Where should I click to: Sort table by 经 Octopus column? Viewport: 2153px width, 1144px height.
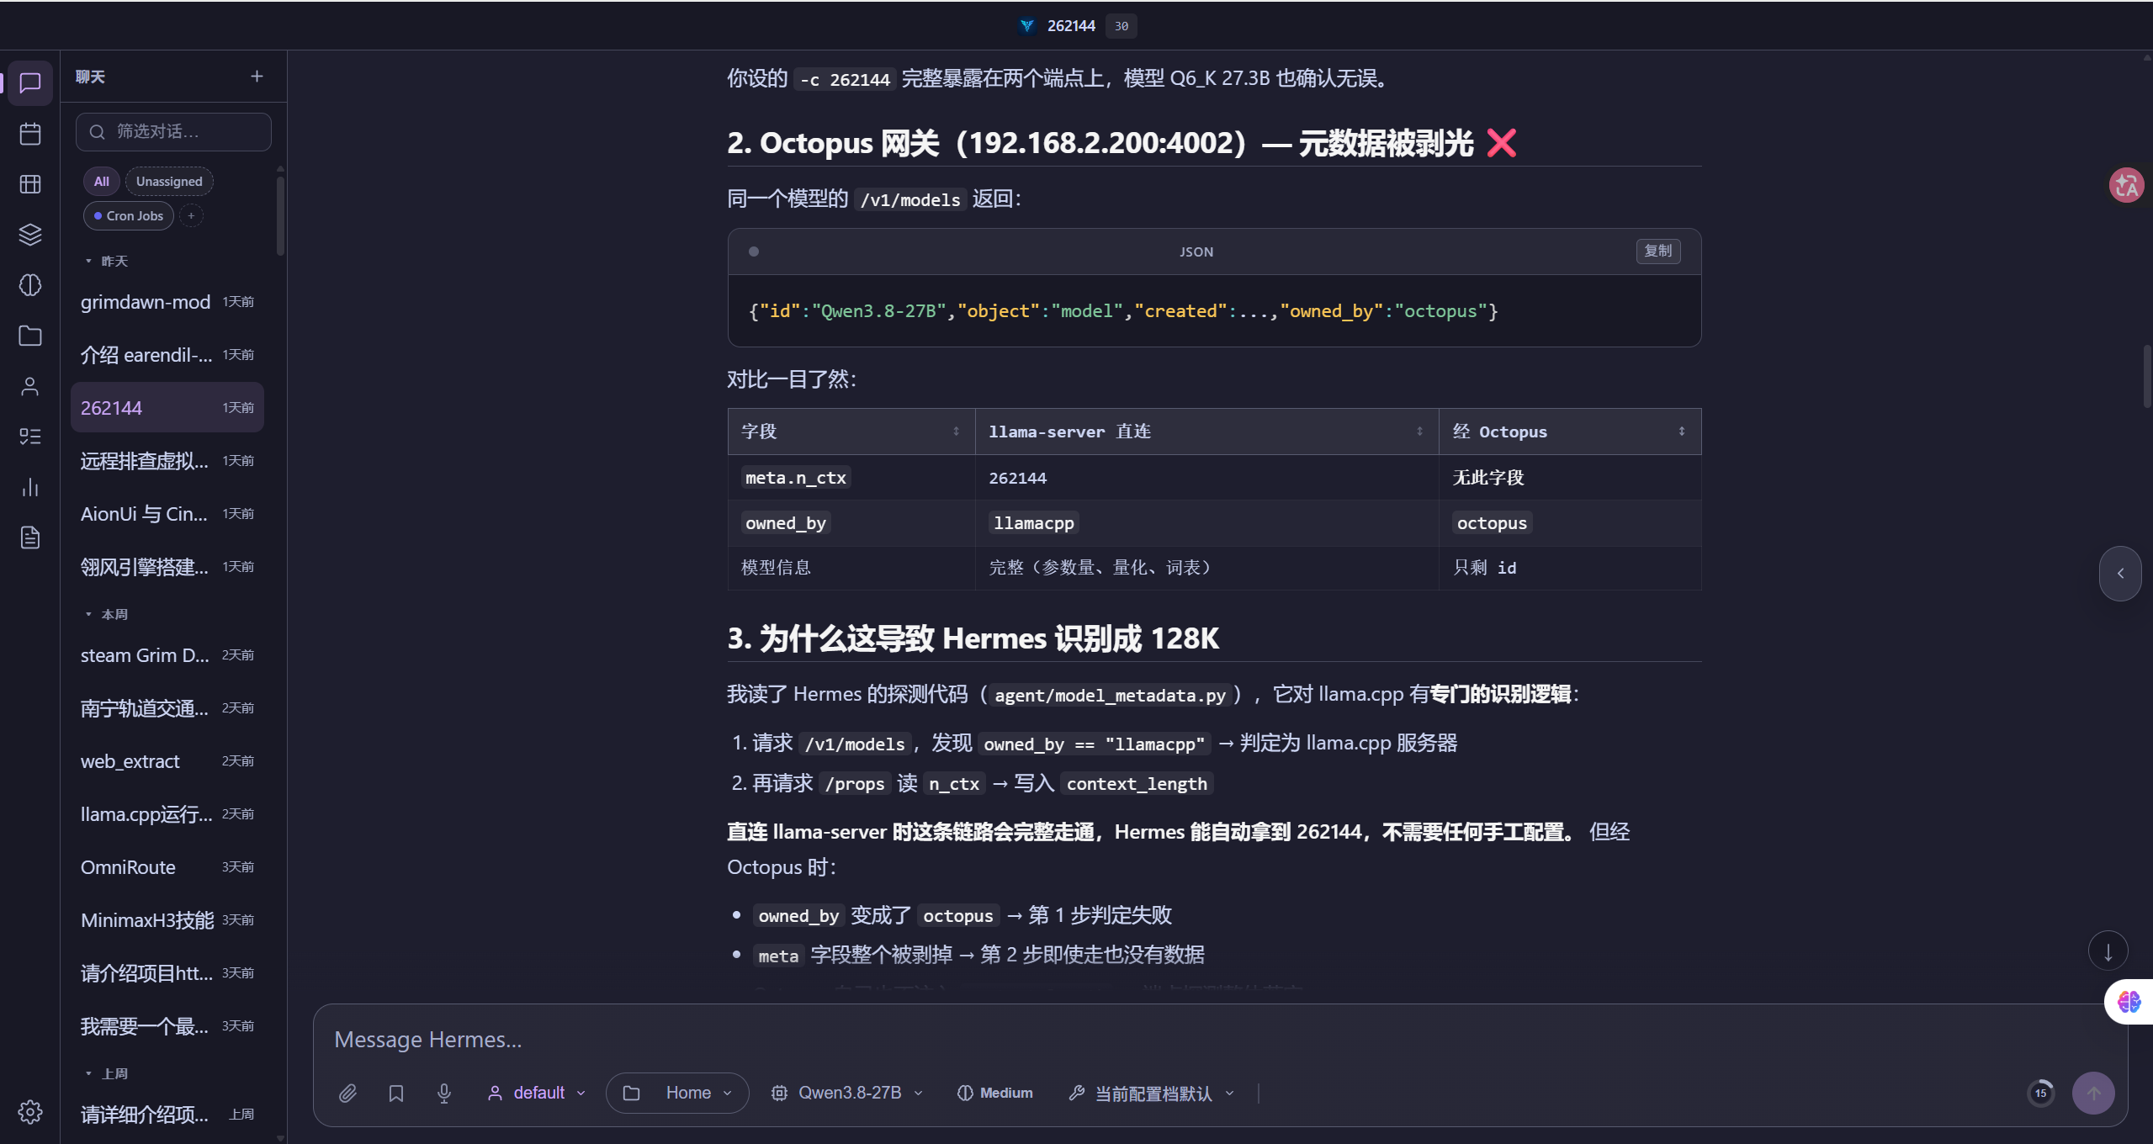tap(1570, 432)
